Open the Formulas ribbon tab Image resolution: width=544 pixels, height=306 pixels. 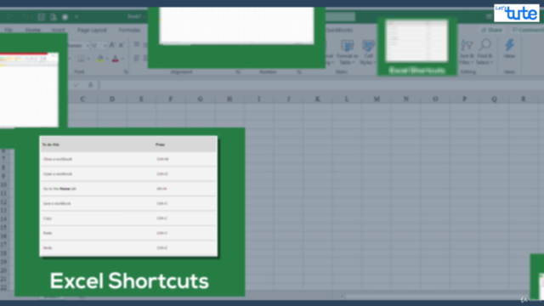129,31
